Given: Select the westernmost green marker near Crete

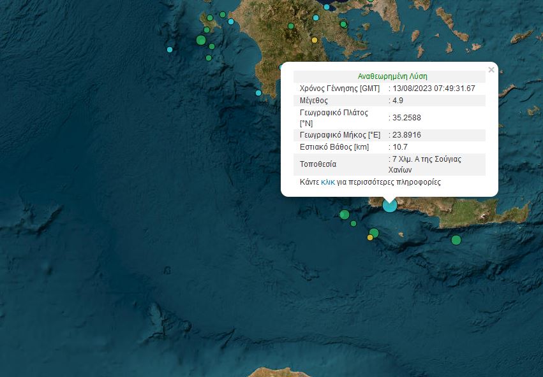Looking at the screenshot, I should [x=345, y=214].
